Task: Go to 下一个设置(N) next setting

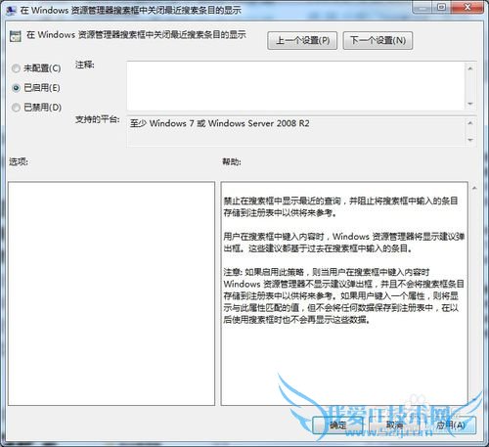Action: click(x=378, y=41)
